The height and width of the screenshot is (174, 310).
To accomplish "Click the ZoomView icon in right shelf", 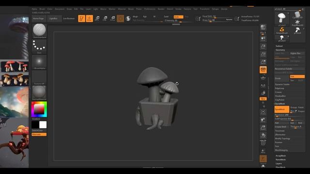I will pyautogui.click(x=263, y=128).
